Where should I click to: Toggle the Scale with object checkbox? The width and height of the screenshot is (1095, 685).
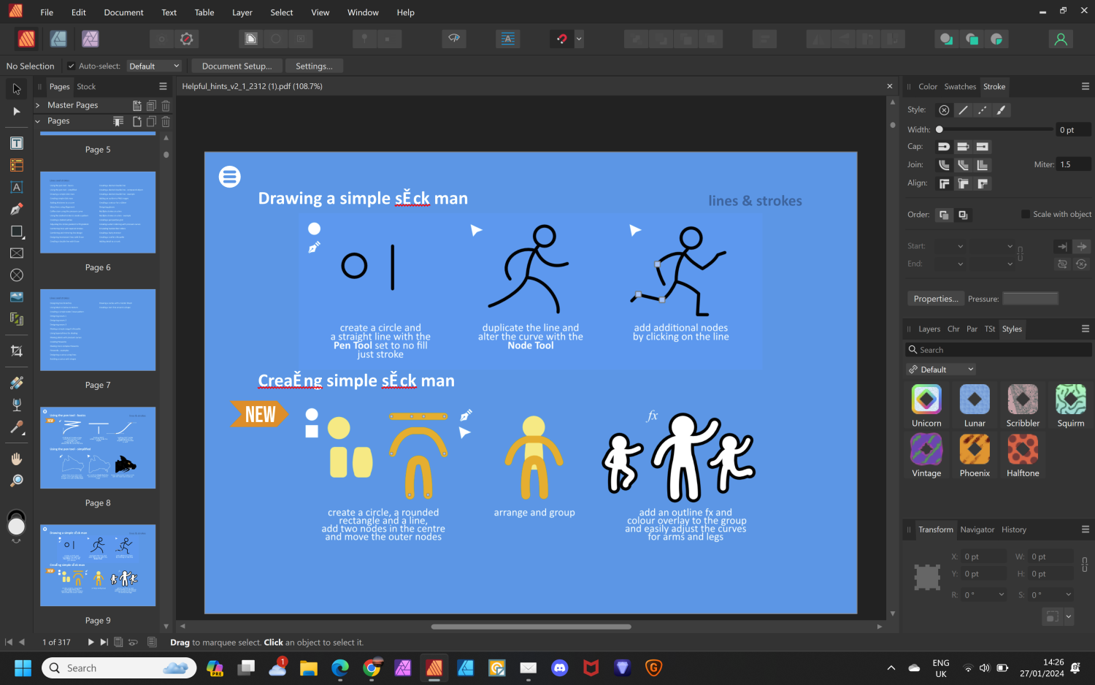(x=1025, y=214)
